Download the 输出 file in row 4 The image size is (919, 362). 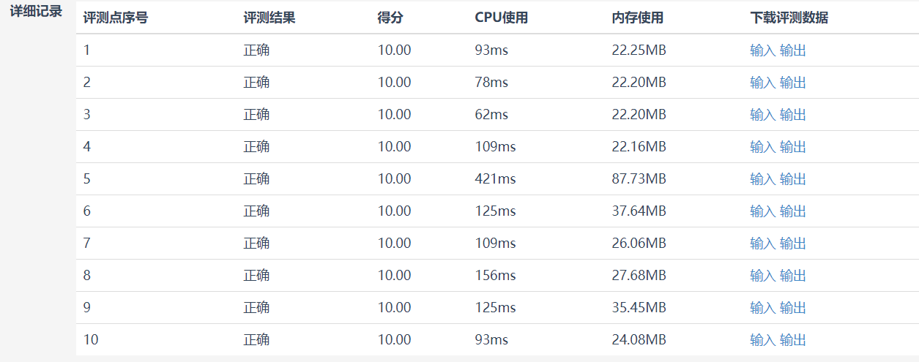(x=793, y=147)
